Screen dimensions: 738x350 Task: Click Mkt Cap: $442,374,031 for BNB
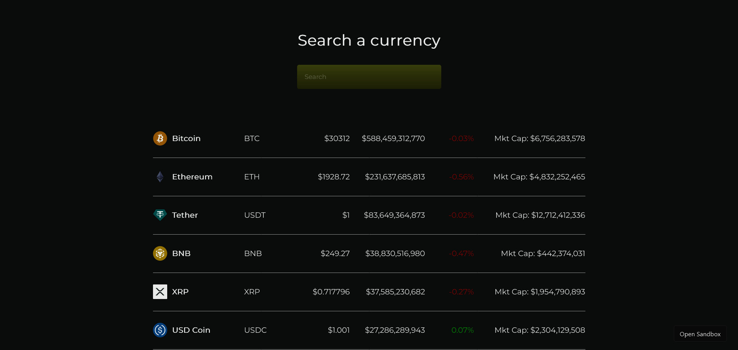pyautogui.click(x=543, y=253)
